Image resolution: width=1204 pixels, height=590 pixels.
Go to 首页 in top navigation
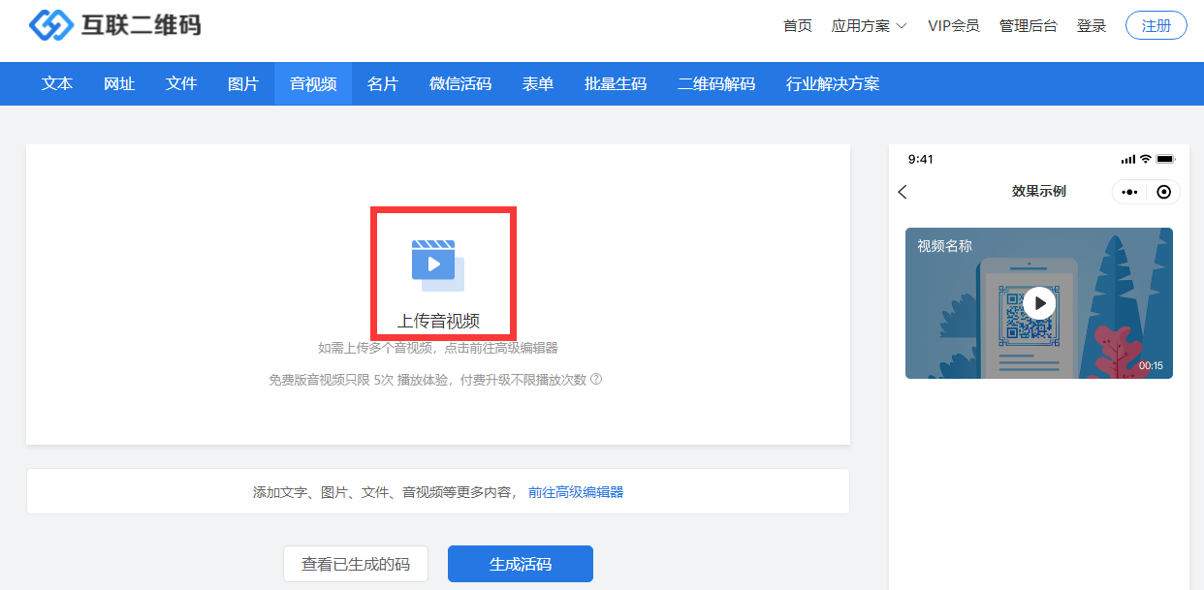pyautogui.click(x=798, y=26)
